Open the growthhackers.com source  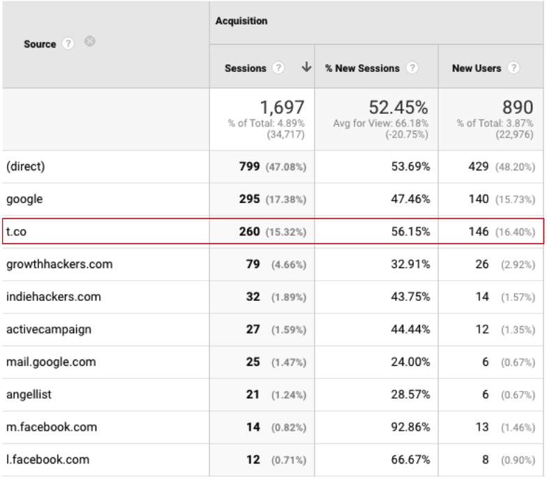59,265
